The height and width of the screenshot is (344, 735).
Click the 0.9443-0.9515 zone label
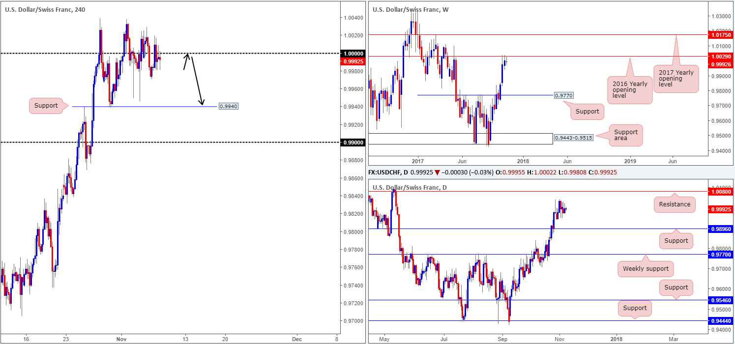573,138
